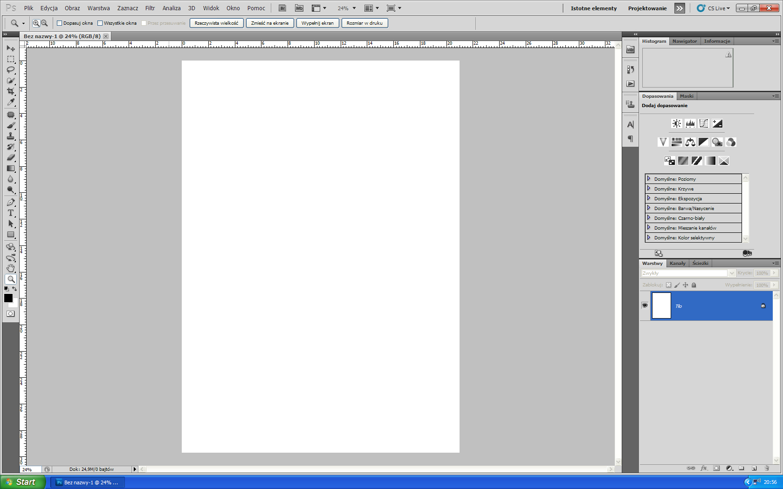Select the Lasso tool
Viewport: 783px width, 489px height.
(10, 70)
